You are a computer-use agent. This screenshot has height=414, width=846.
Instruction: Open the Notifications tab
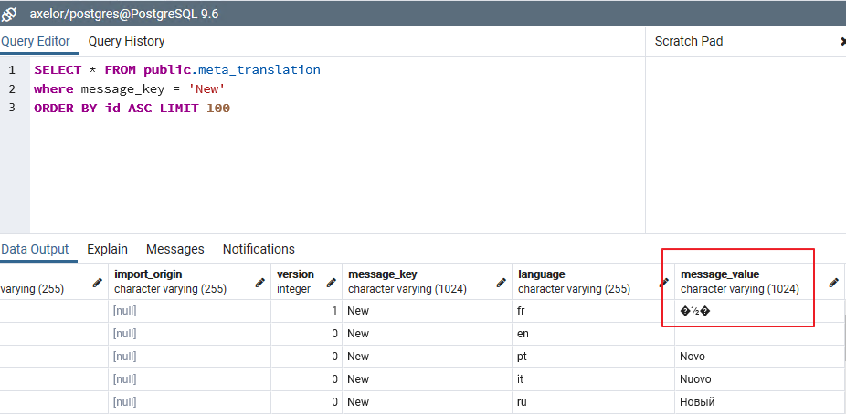[259, 249]
